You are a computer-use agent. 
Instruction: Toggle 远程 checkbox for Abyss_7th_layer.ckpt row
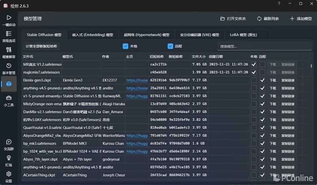click(262, 159)
